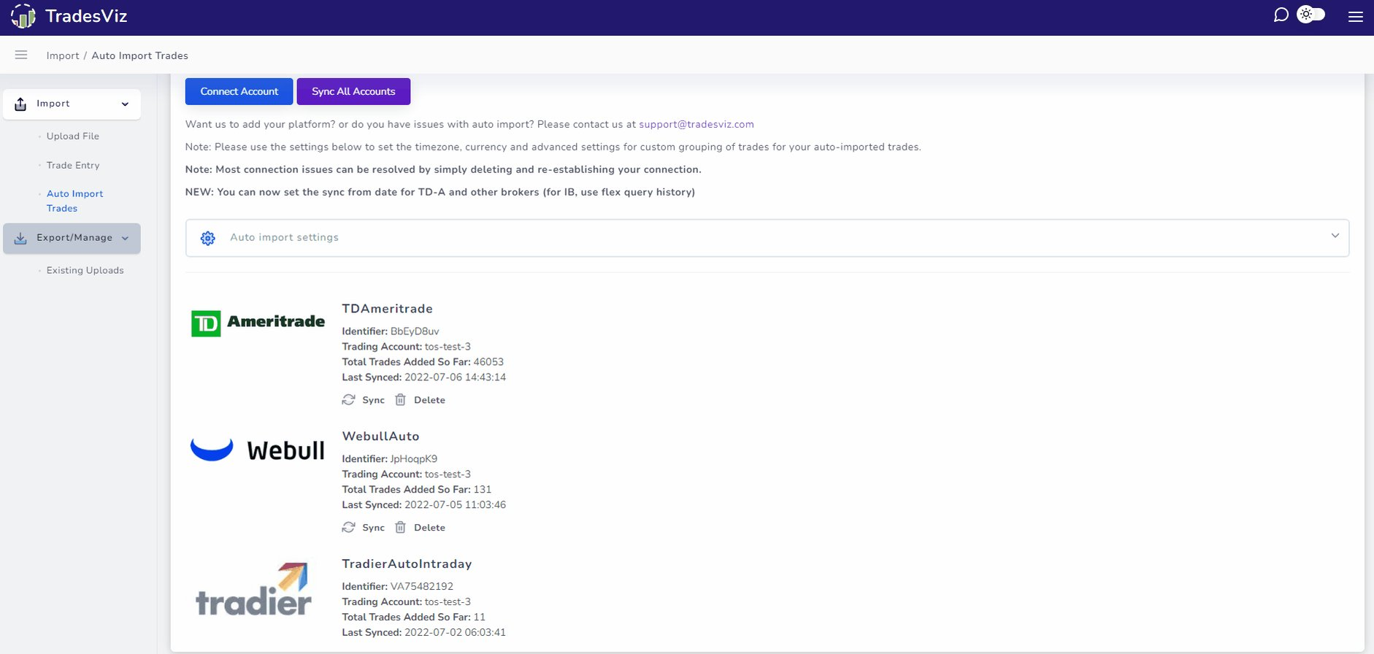This screenshot has width=1374, height=654.
Task: Expand the Export/Manage sidebar section
Action: (x=72, y=239)
